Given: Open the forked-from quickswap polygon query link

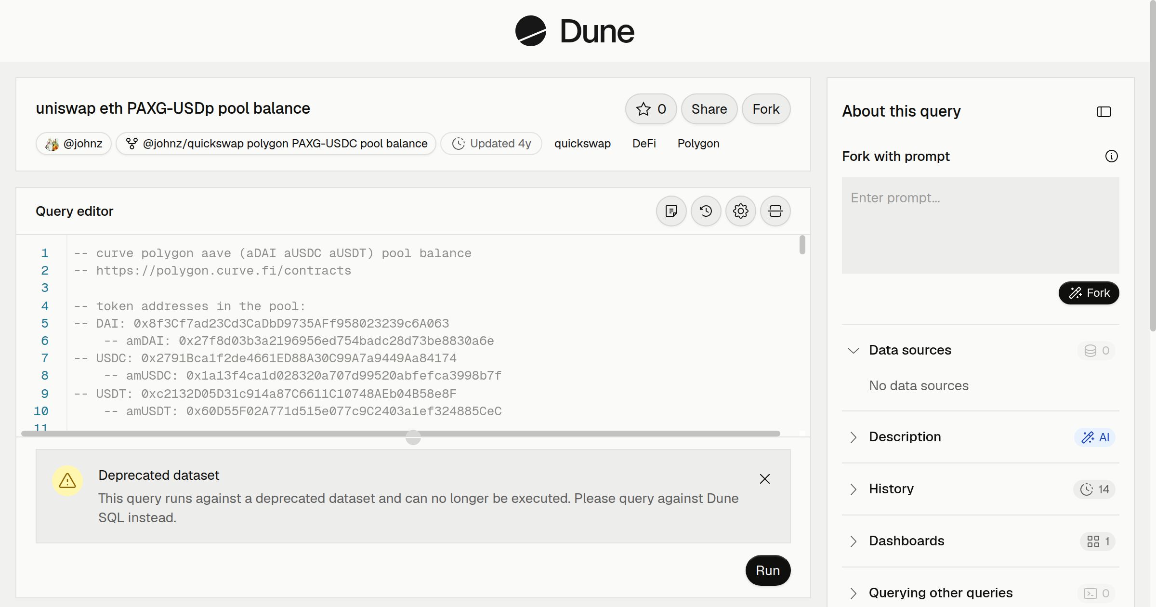Looking at the screenshot, I should [x=276, y=144].
